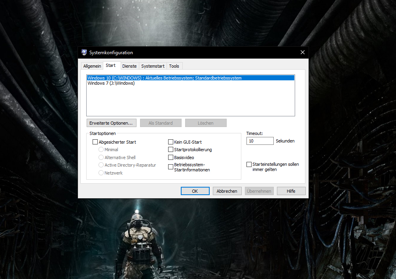Enable Startprotokollierung checkbox
Image resolution: width=396 pixels, height=279 pixels.
(171, 150)
